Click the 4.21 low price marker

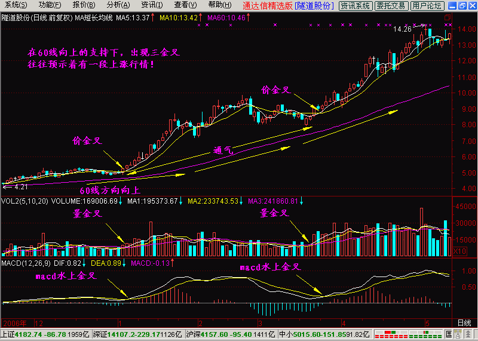pyautogui.click(x=20, y=186)
